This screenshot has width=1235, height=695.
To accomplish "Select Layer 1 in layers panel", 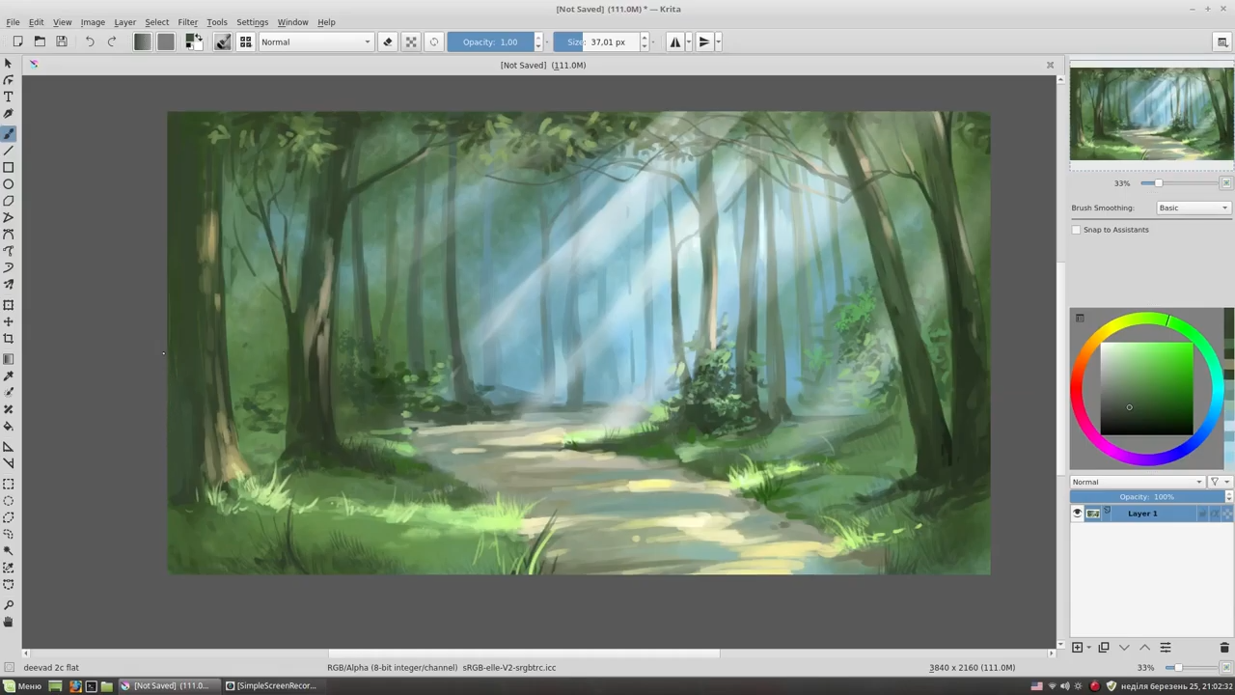I will [x=1142, y=514].
